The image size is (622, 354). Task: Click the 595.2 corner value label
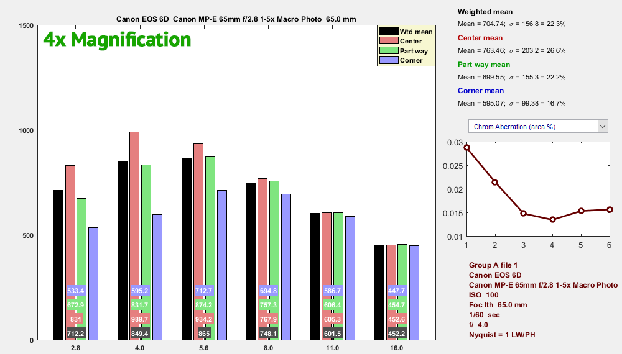click(139, 291)
